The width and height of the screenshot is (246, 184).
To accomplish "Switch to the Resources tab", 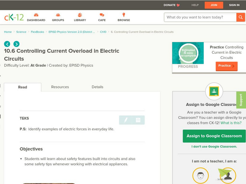I will coord(60,87).
